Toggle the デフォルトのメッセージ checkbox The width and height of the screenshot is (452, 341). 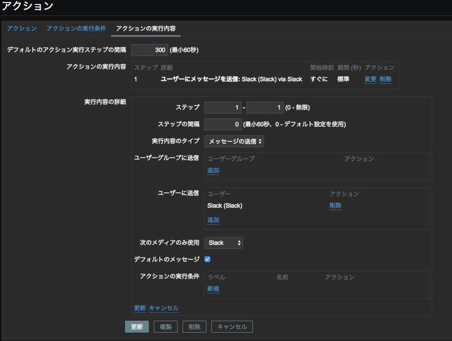click(x=207, y=259)
